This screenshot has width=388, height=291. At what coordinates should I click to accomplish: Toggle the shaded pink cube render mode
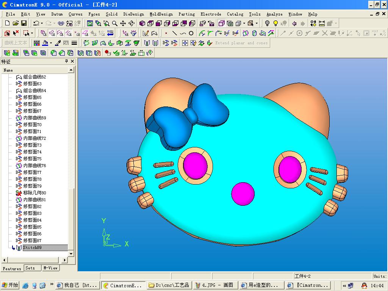pos(221,23)
